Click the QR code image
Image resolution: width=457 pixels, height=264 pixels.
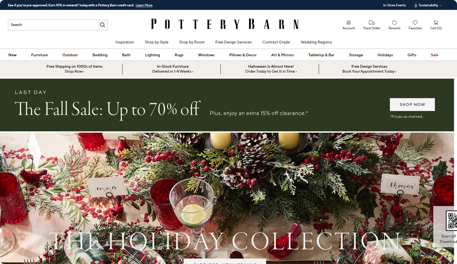[x=452, y=221]
